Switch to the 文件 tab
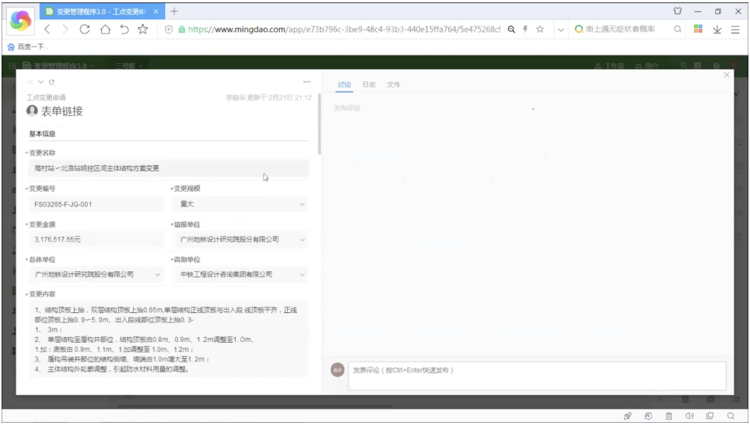Viewport: 750px width, 426px height. (x=393, y=84)
